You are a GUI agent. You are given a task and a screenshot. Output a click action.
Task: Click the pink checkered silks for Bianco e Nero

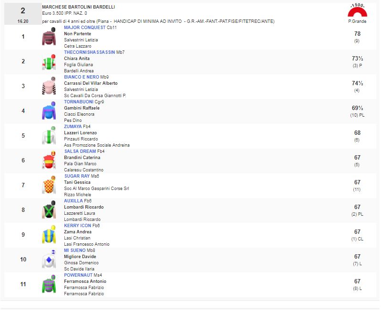49,87
